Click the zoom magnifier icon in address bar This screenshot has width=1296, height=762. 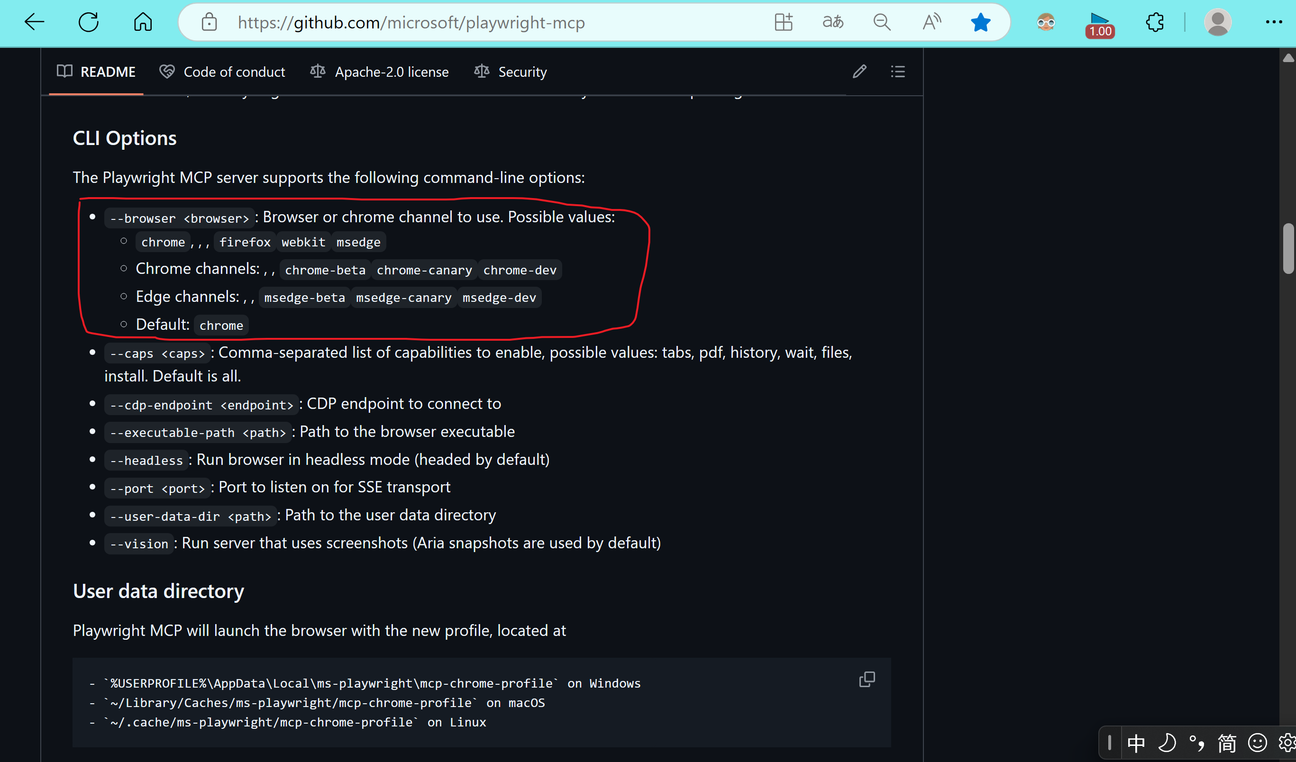coord(882,22)
